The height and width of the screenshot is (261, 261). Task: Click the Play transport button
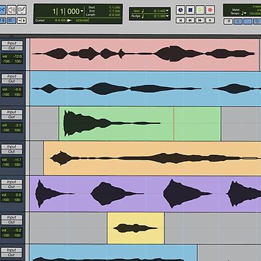pyautogui.click(x=200, y=10)
